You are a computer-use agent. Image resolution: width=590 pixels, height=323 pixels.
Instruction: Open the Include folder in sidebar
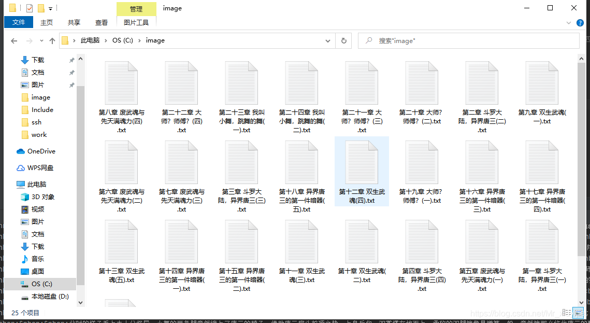[x=42, y=109]
